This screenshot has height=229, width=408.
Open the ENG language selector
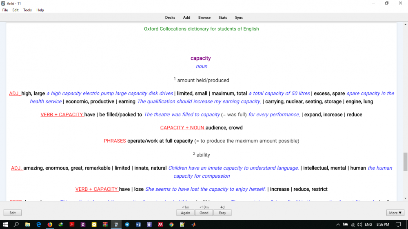click(x=368, y=225)
